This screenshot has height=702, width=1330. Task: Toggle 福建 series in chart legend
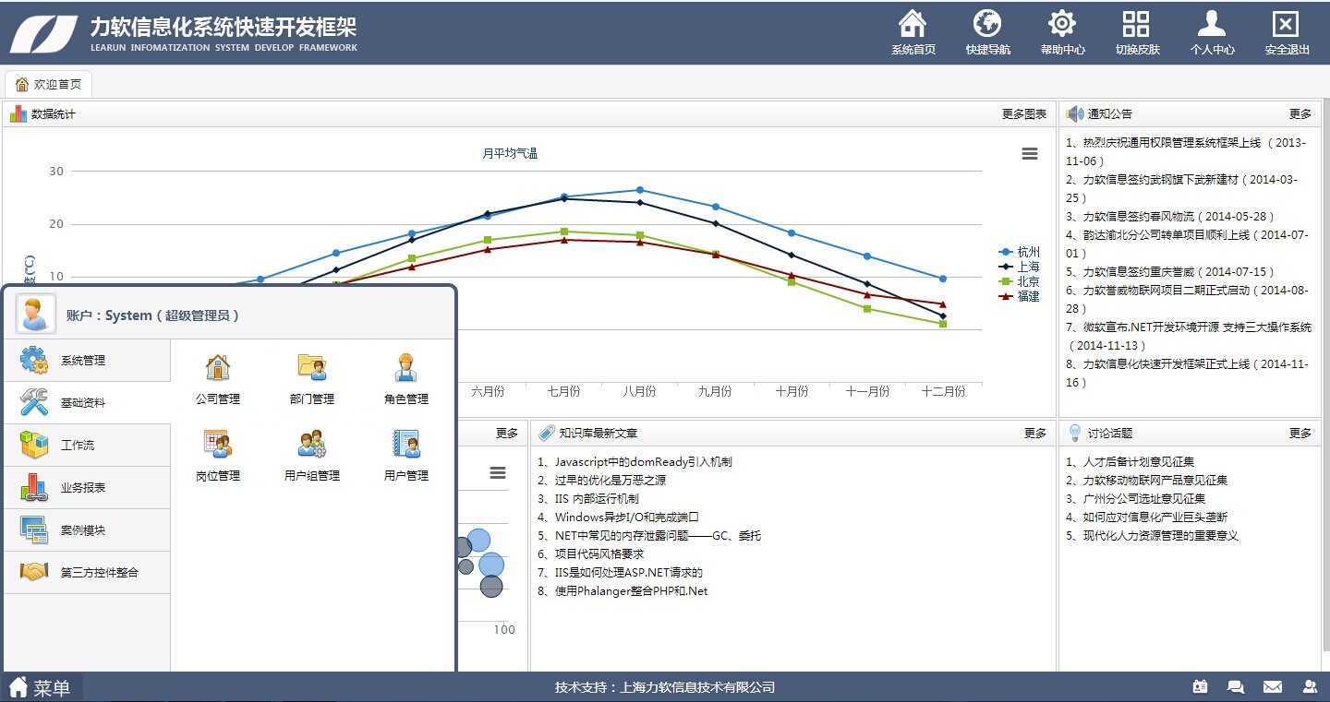pos(1020,296)
